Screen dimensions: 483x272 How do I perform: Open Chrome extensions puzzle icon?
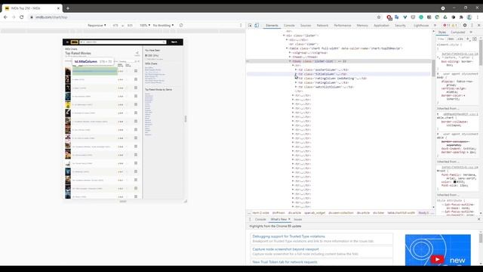pos(461,17)
